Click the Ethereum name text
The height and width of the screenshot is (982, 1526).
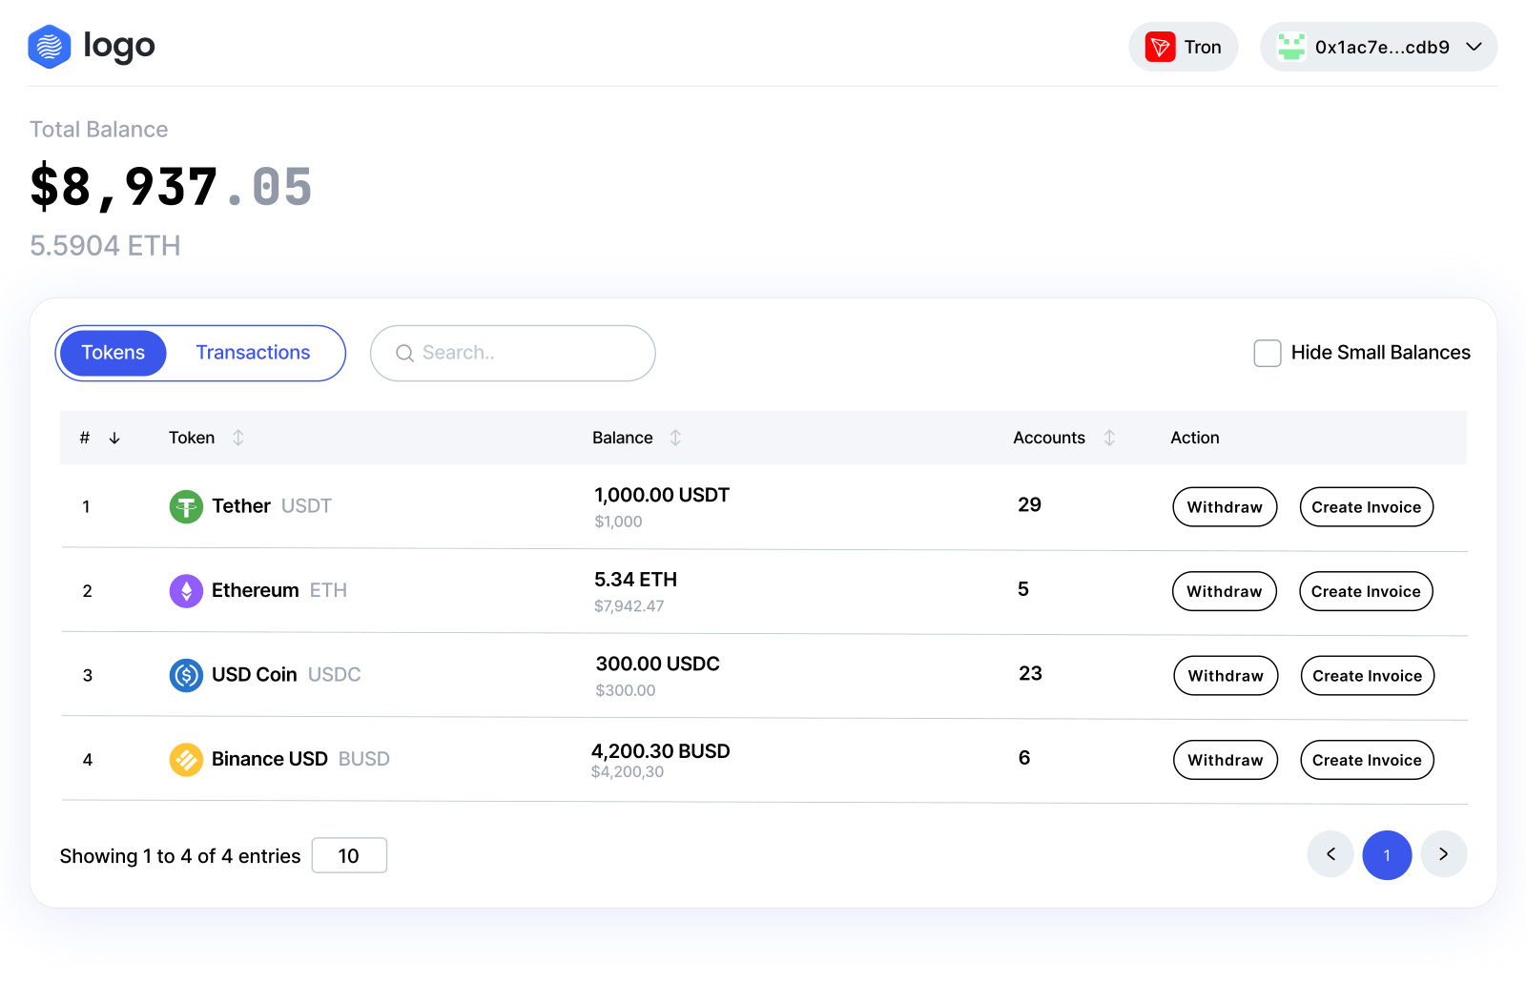(256, 591)
